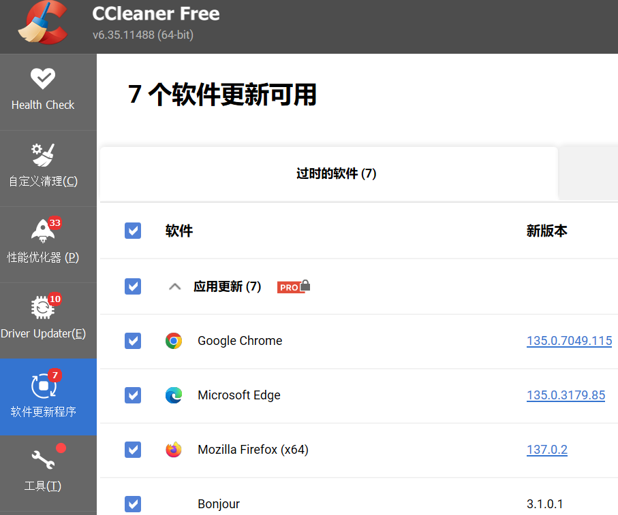Click the Mozilla Firefox icon
Viewport: 618px width, 515px height.
(174, 449)
